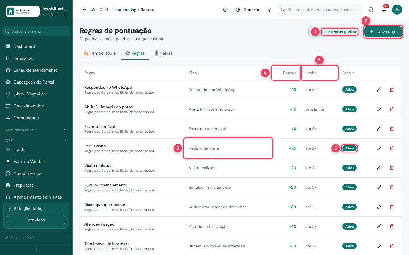Viewport: 409px width, 255px height.
Task: Switch to the Faixas tab
Action: click(164, 53)
